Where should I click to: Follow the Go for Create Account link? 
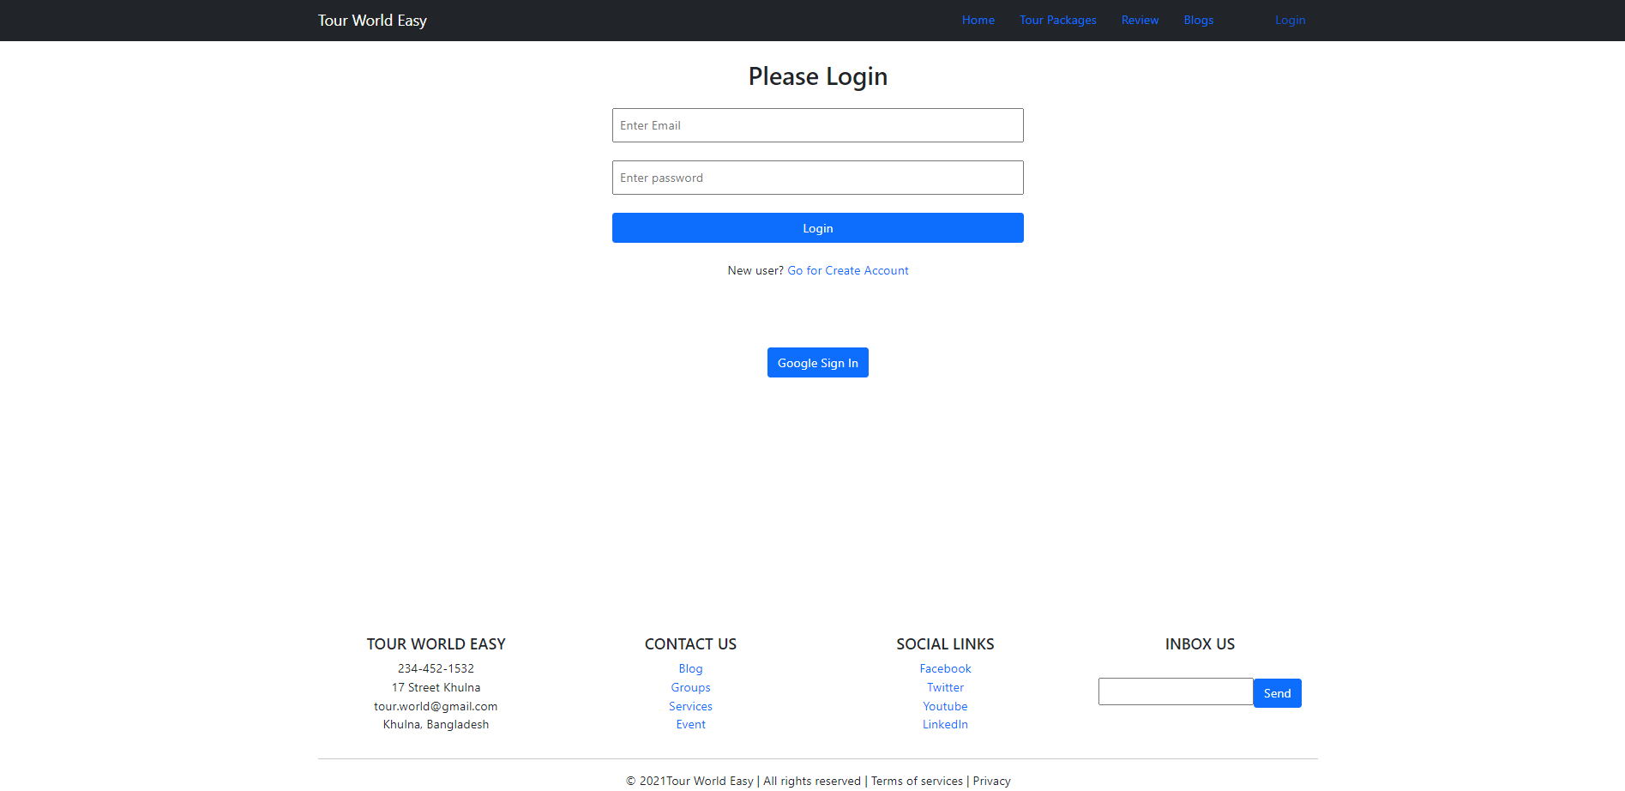tap(847, 270)
